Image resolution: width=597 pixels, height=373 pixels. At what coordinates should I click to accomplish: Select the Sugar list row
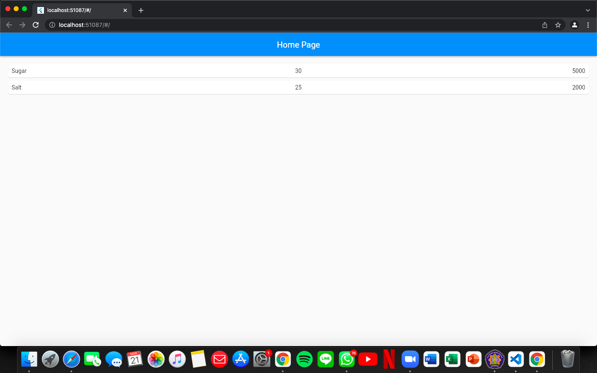(x=298, y=71)
